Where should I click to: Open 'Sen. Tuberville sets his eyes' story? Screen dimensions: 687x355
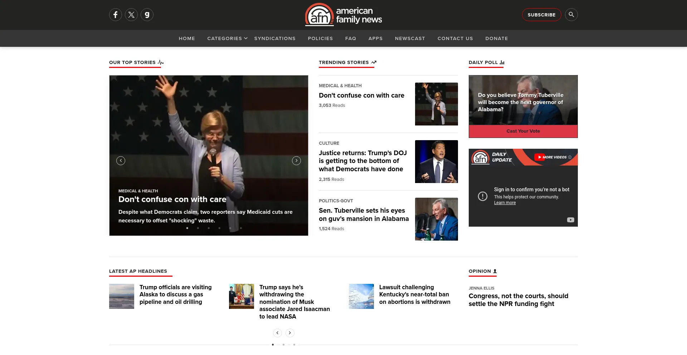pos(364,215)
